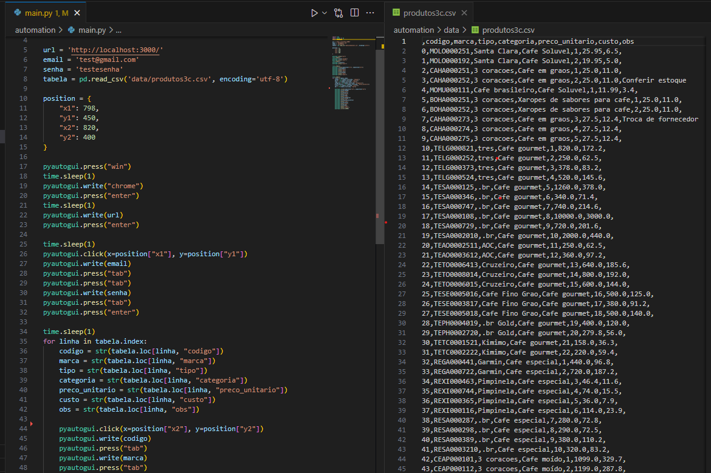The image size is (711, 473).
Task: Run the Python file with play button
Action: [x=314, y=13]
